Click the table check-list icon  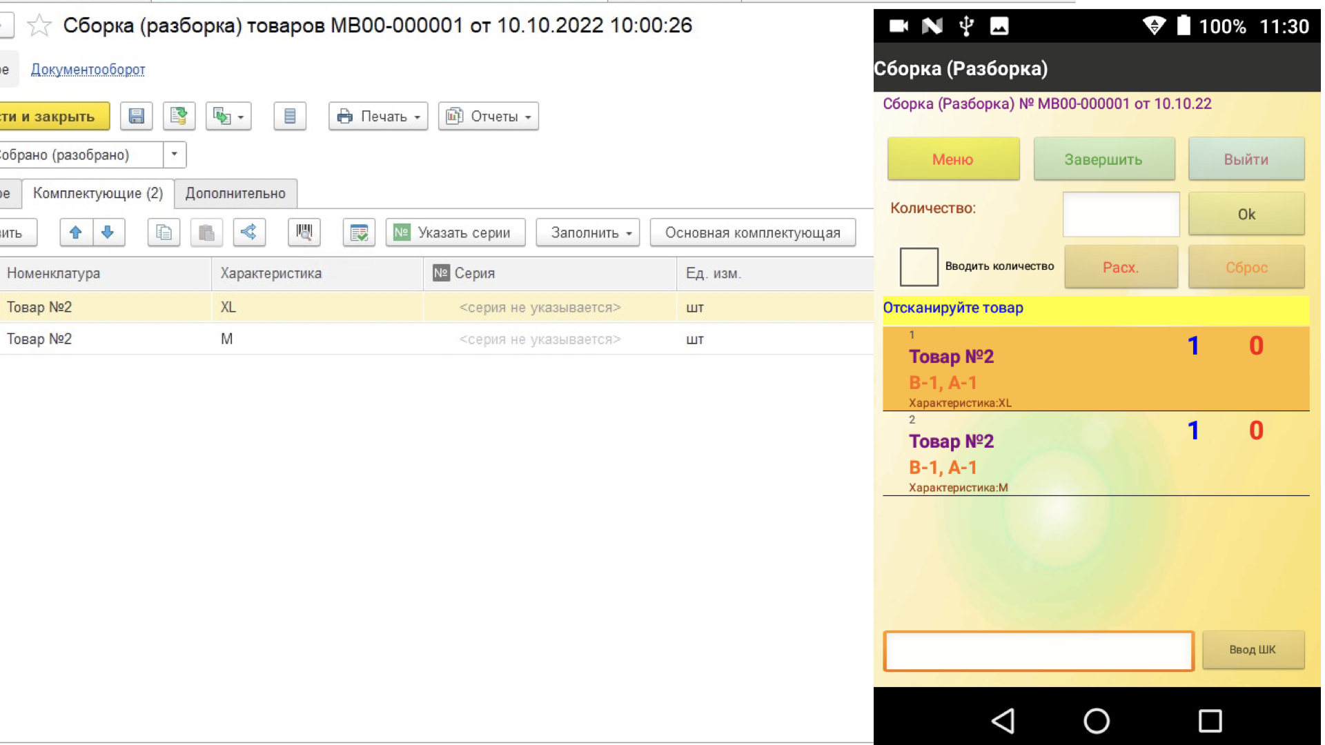(359, 232)
